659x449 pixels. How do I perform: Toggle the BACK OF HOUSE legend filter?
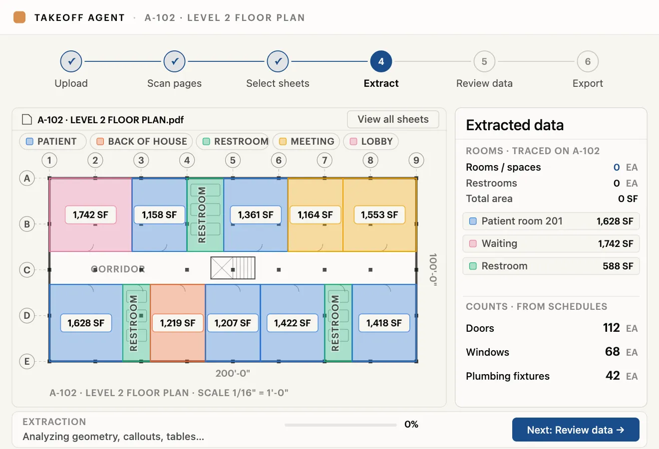coord(142,141)
